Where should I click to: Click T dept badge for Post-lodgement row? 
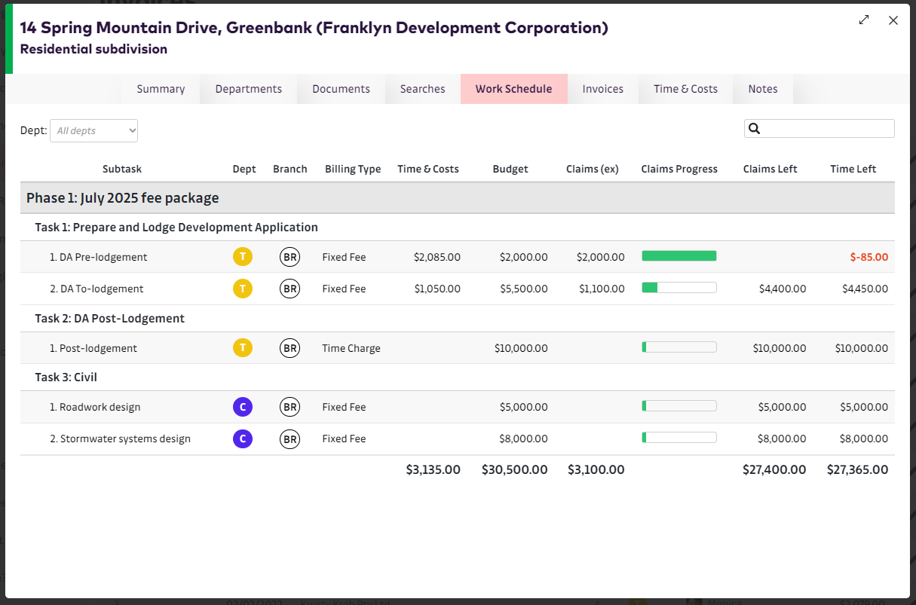[243, 348]
